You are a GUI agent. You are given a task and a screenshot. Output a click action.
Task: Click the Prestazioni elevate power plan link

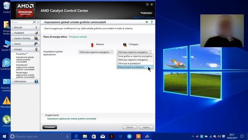[x=78, y=37]
